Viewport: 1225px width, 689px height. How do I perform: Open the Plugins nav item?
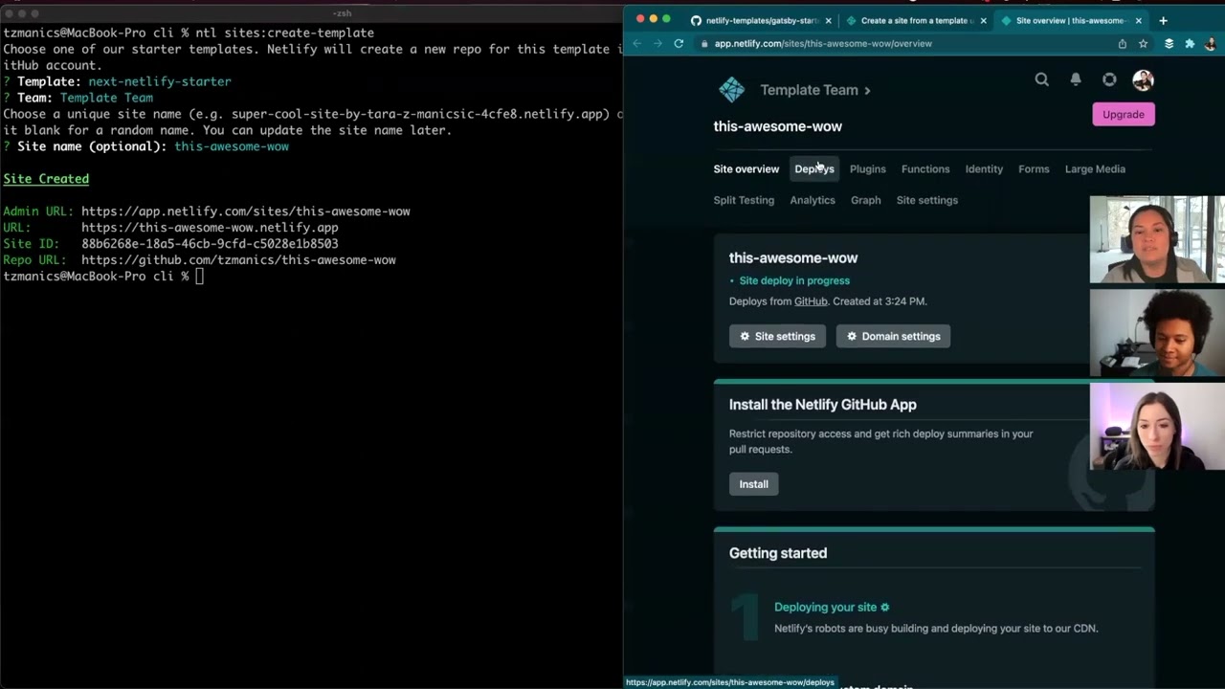point(868,169)
